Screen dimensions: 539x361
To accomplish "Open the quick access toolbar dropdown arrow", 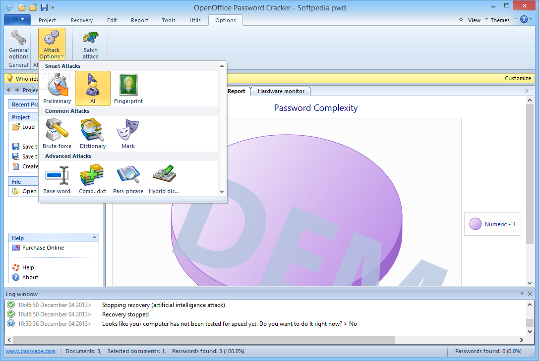I will [x=53, y=7].
